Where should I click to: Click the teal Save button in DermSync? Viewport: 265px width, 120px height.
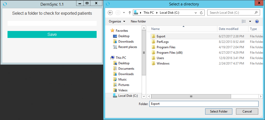[x=52, y=35]
